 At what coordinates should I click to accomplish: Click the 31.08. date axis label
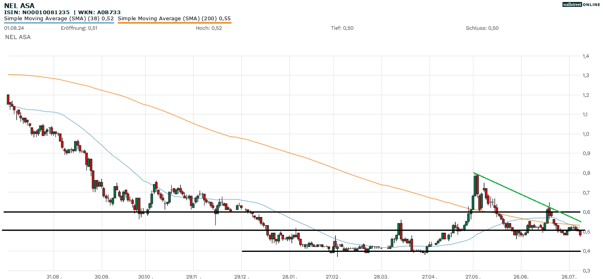(54, 276)
